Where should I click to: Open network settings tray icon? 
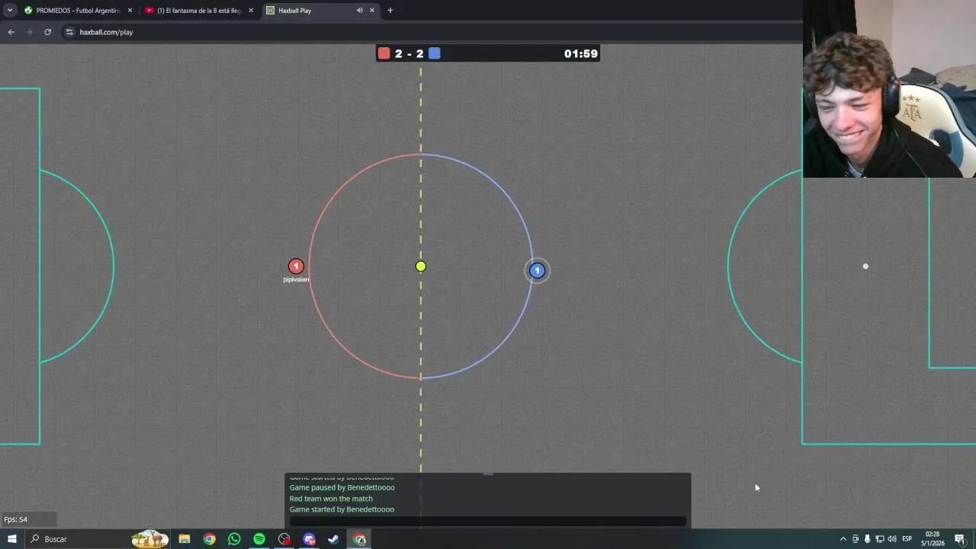tap(879, 539)
